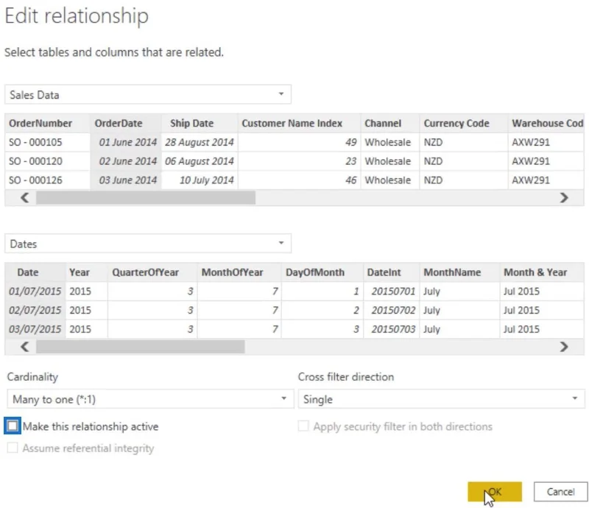Open the Dates table dropdown

click(x=148, y=244)
